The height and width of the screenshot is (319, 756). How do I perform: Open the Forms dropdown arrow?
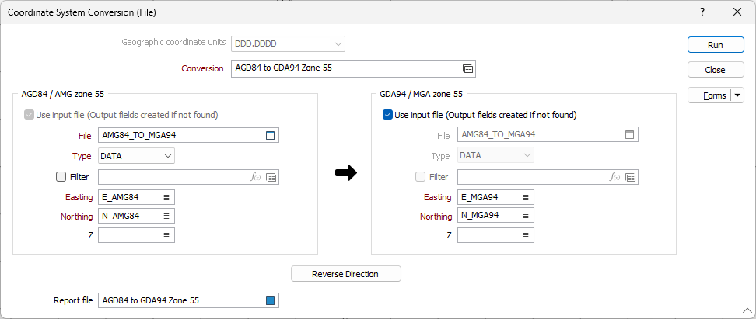737,95
